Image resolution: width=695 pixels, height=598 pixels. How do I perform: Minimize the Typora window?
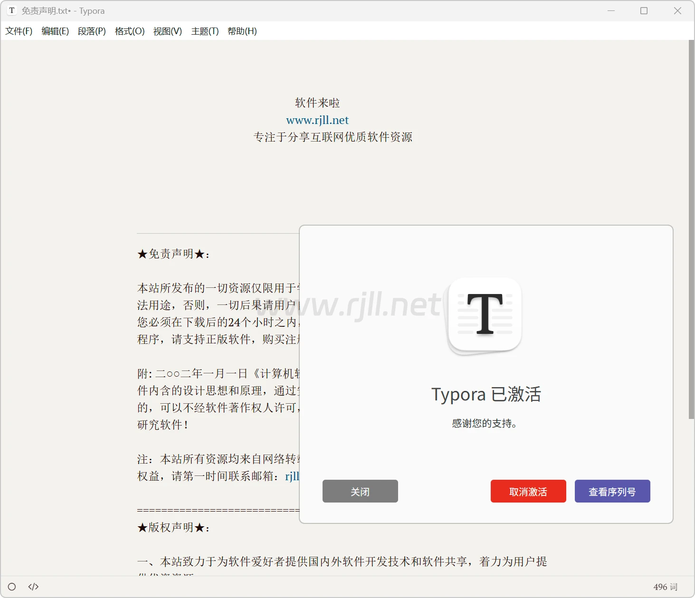point(611,10)
